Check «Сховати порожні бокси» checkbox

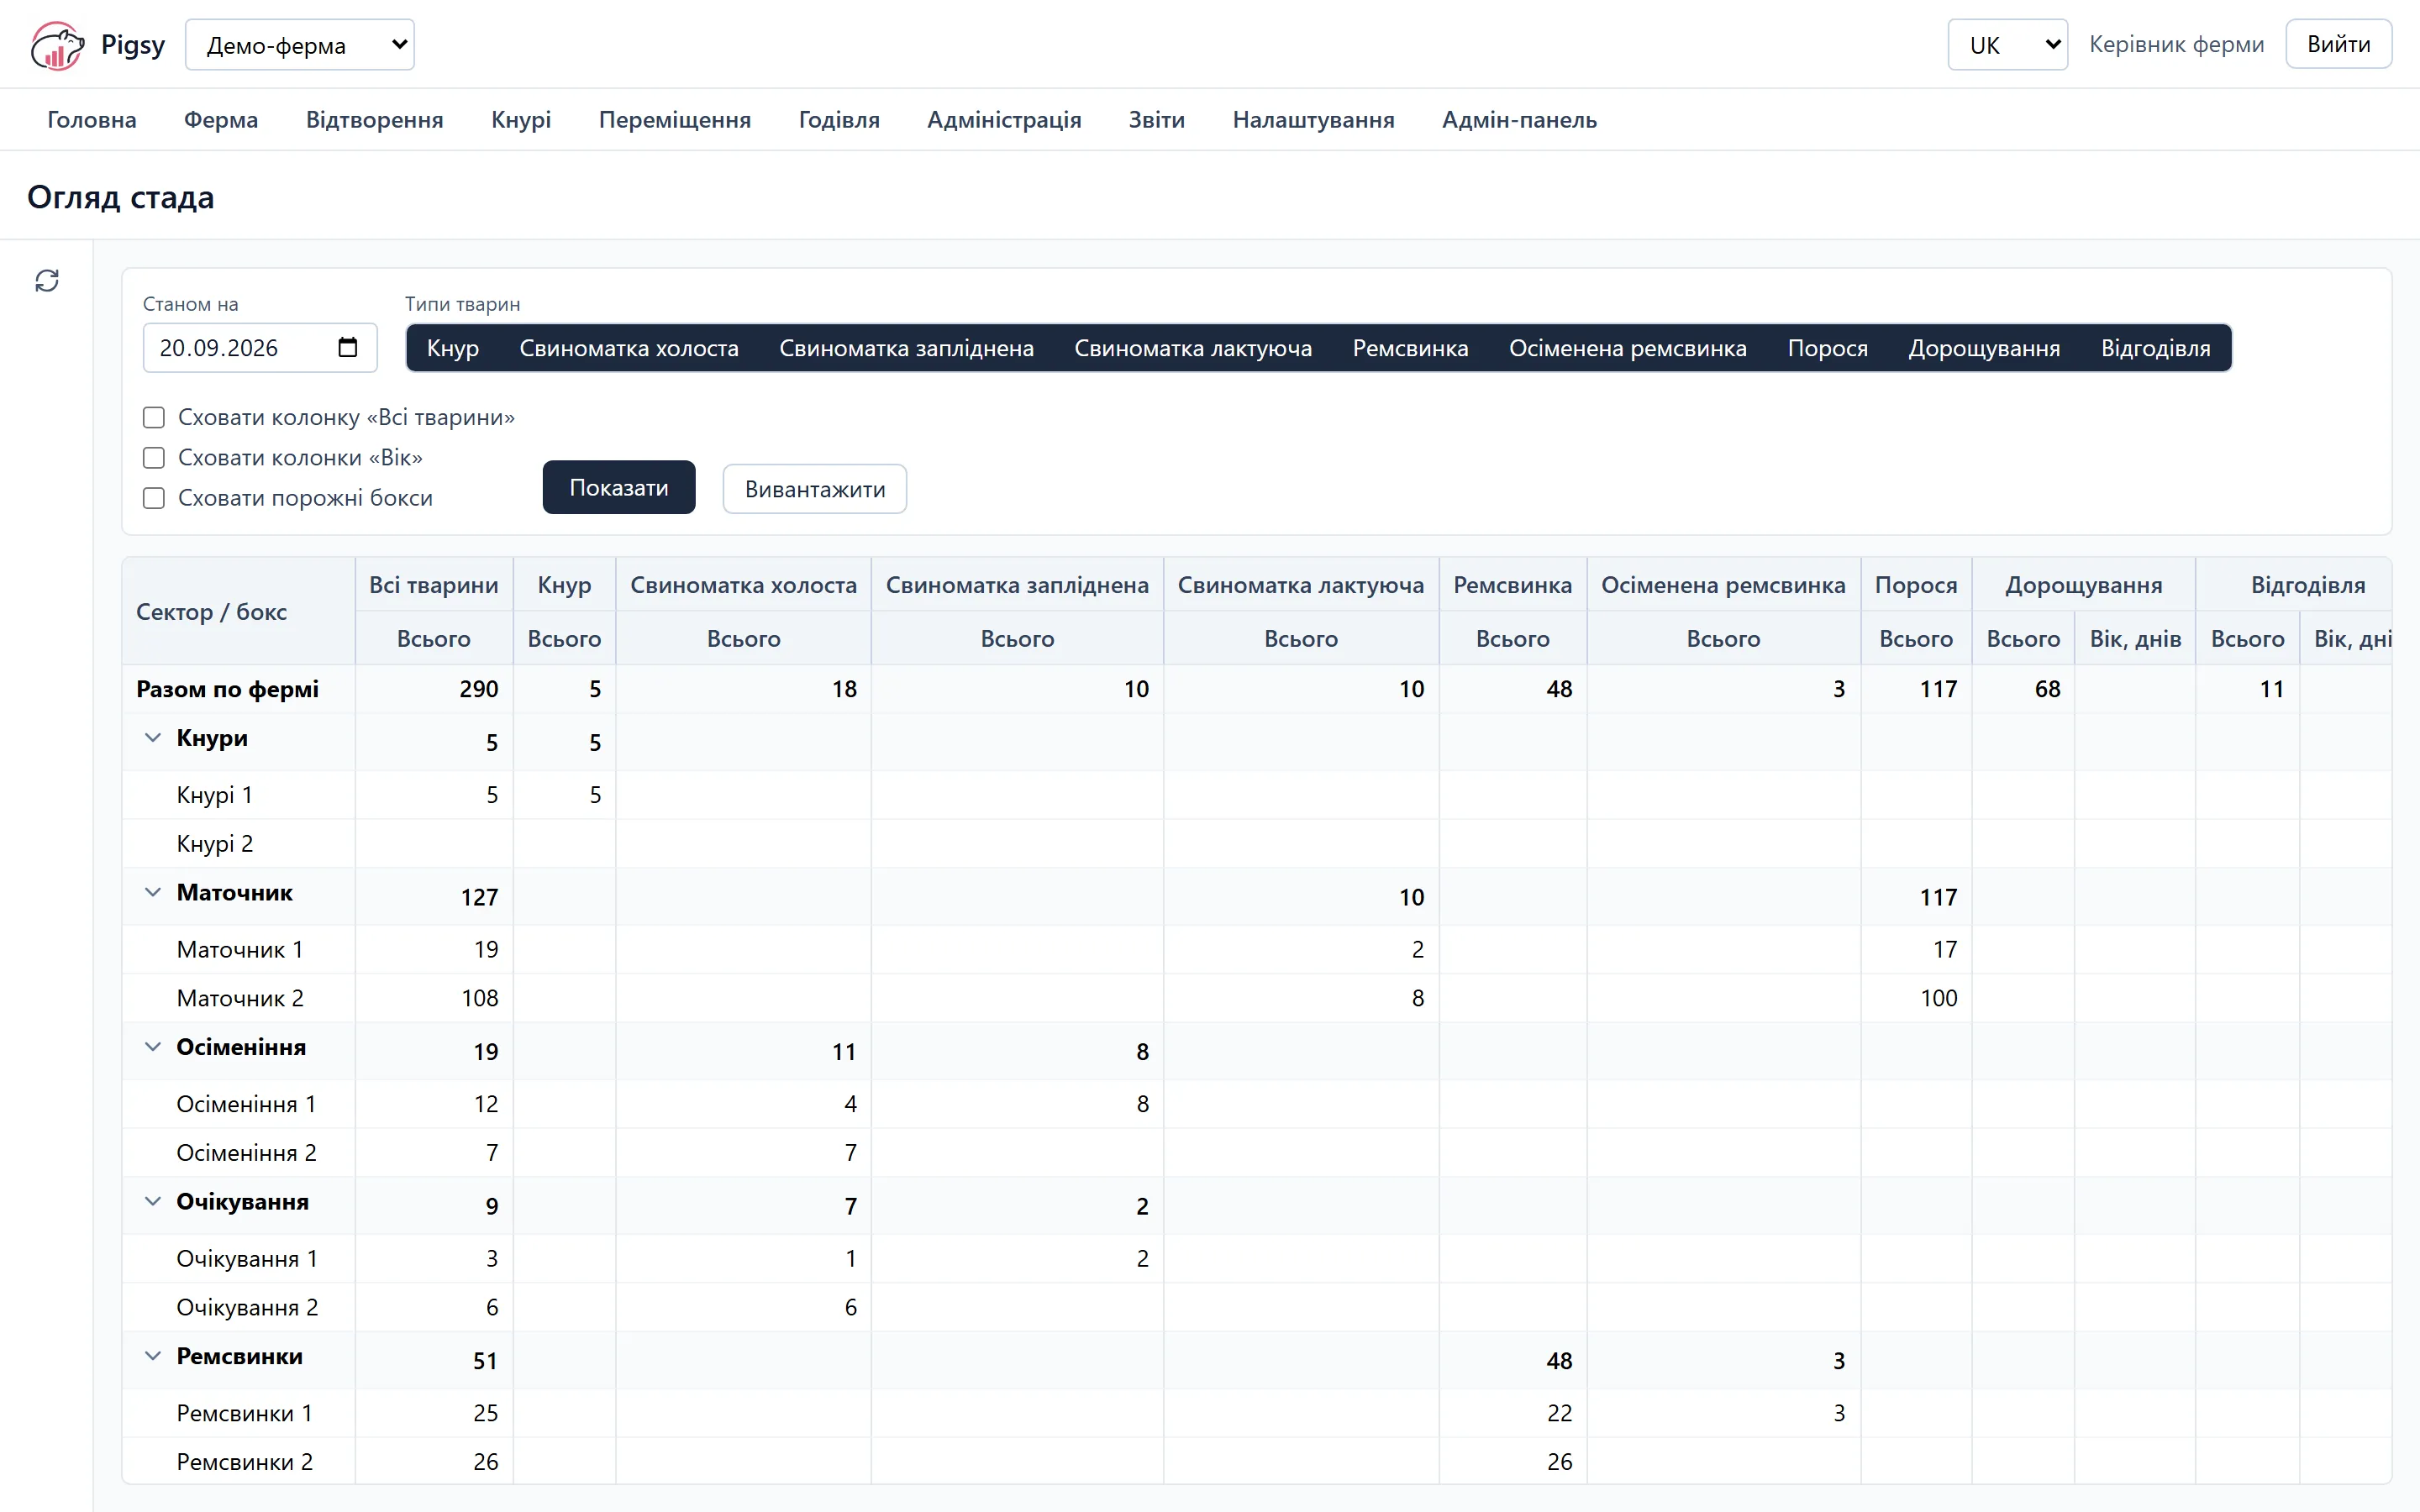tap(154, 498)
